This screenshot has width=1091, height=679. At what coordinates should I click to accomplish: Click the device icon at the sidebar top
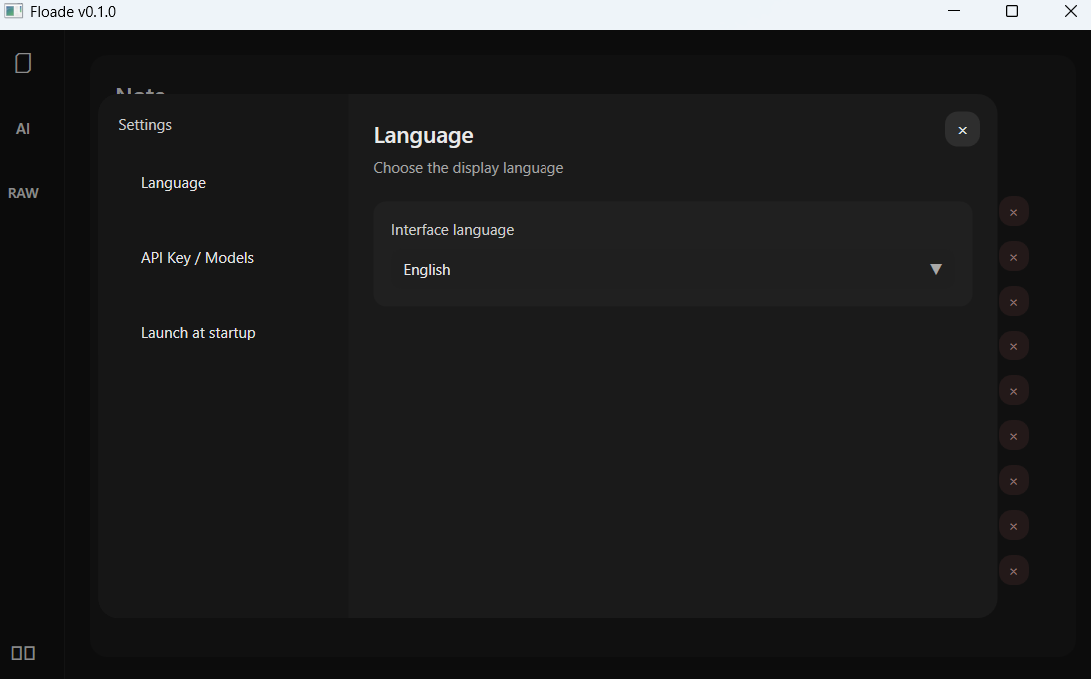[x=22, y=62]
